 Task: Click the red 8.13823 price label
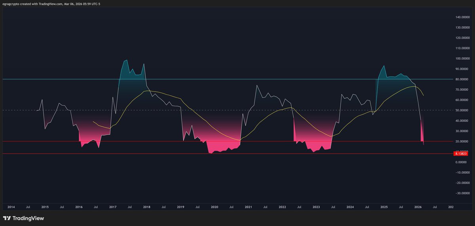[461, 154]
